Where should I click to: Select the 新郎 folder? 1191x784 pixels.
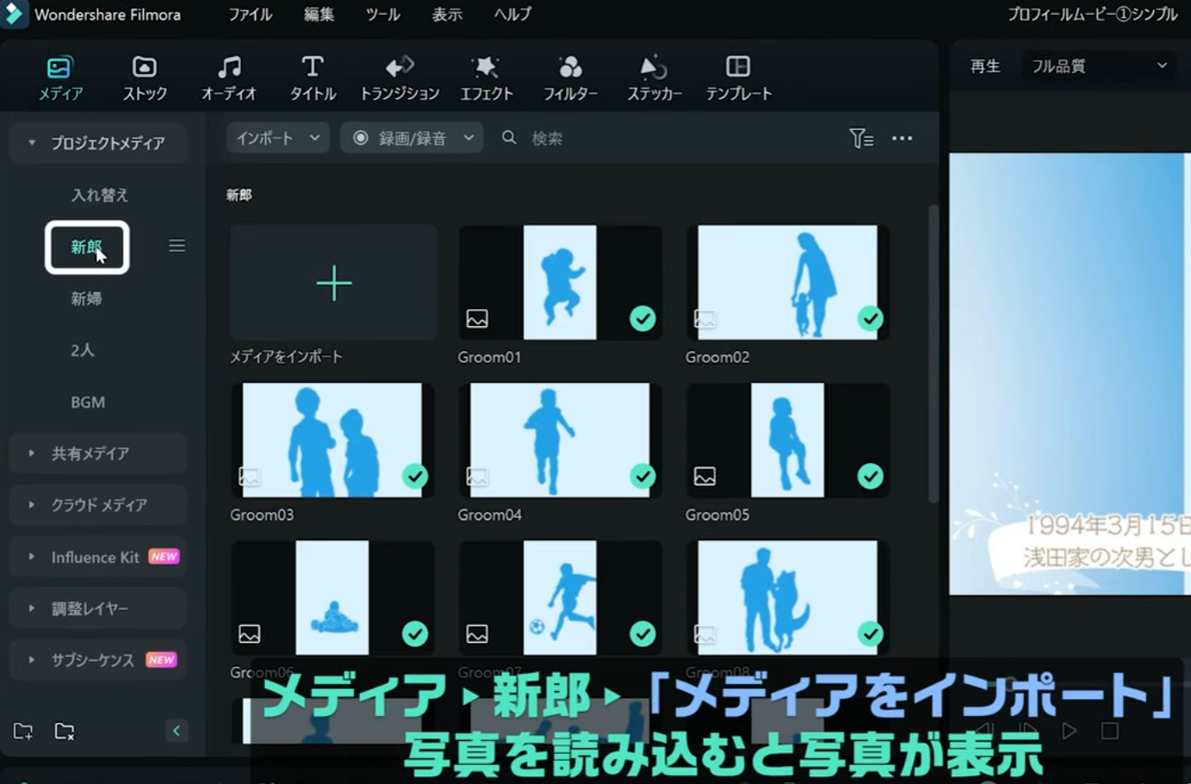[86, 247]
